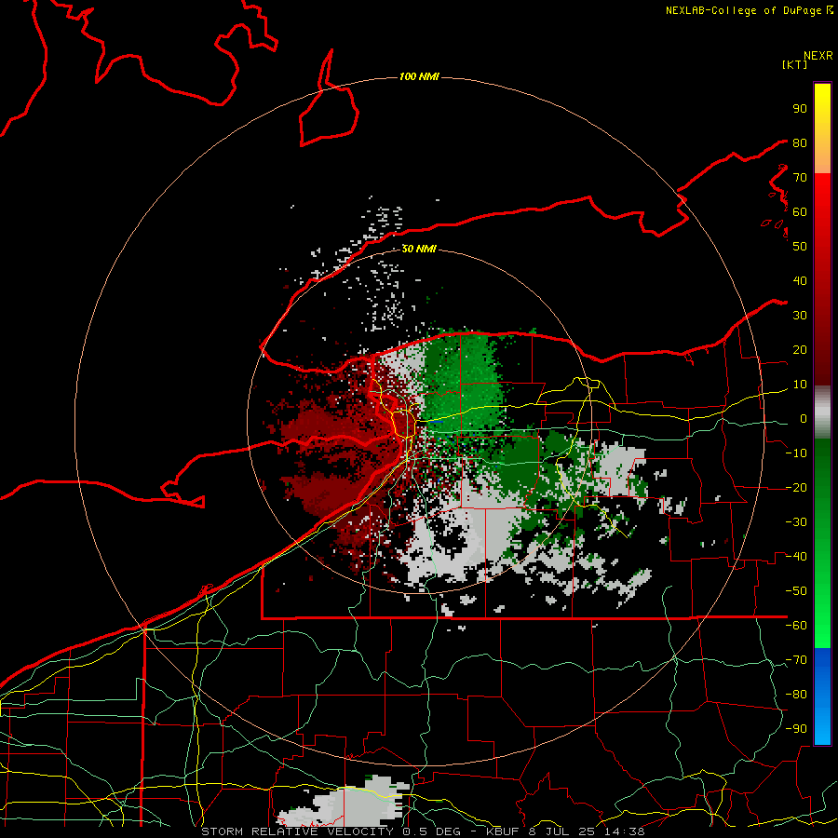This screenshot has width=838, height=838.
Task: Click the -50 value on velocity scale
Action: 796,591
